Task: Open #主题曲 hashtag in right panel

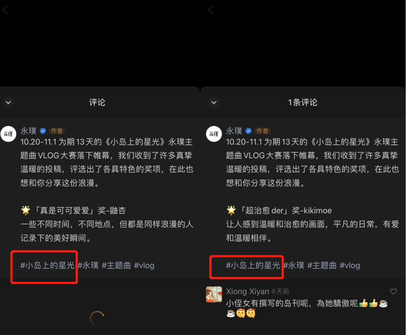Action: tap(322, 266)
